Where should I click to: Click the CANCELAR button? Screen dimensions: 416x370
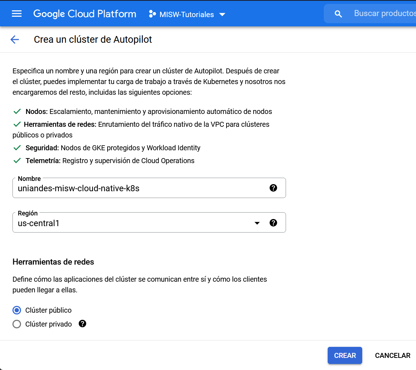pyautogui.click(x=392, y=355)
